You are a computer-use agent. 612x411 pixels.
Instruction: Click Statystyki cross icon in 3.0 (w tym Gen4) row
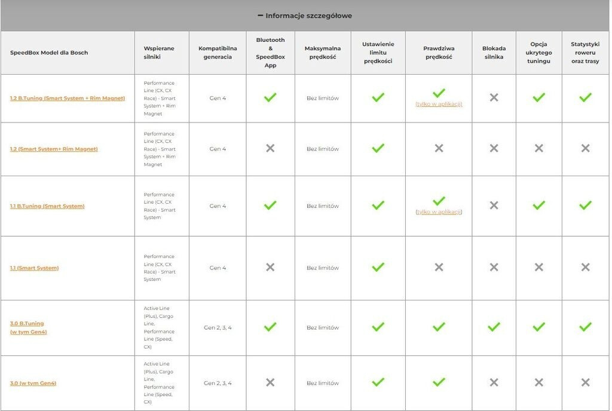pyautogui.click(x=585, y=382)
